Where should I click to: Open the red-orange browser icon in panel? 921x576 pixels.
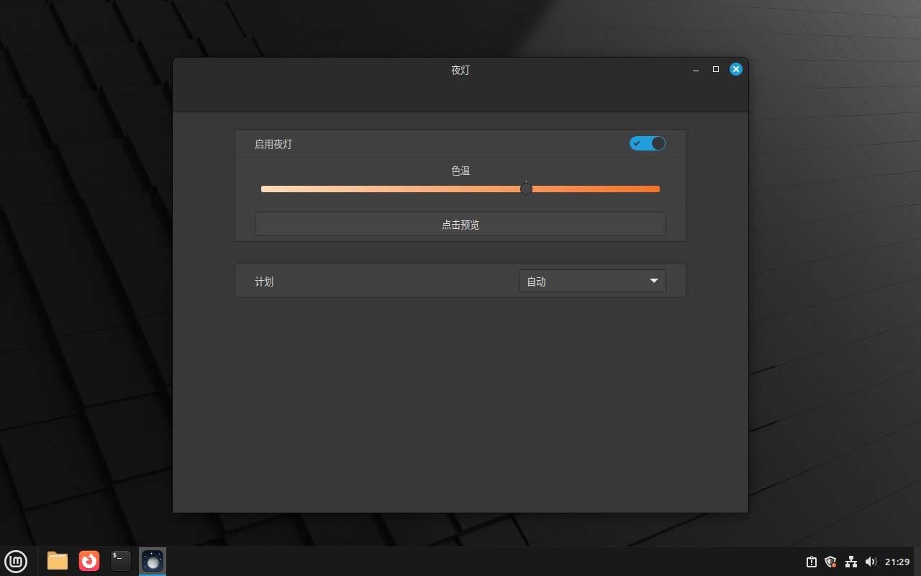click(89, 561)
